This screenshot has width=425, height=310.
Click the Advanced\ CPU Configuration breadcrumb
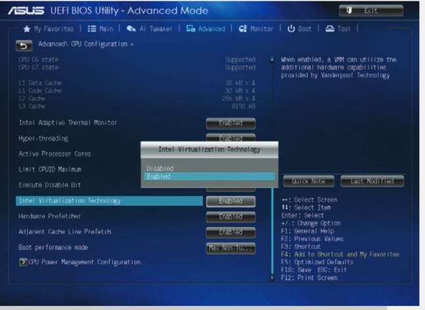point(86,44)
